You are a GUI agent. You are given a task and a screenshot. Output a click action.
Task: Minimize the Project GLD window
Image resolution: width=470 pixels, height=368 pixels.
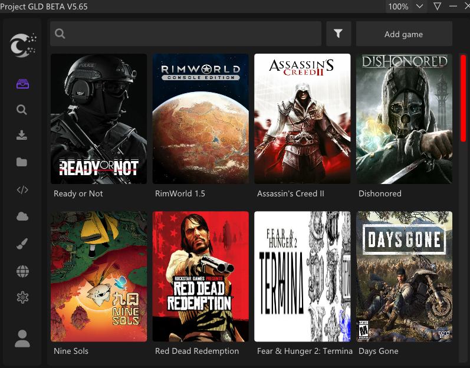tap(453, 6)
